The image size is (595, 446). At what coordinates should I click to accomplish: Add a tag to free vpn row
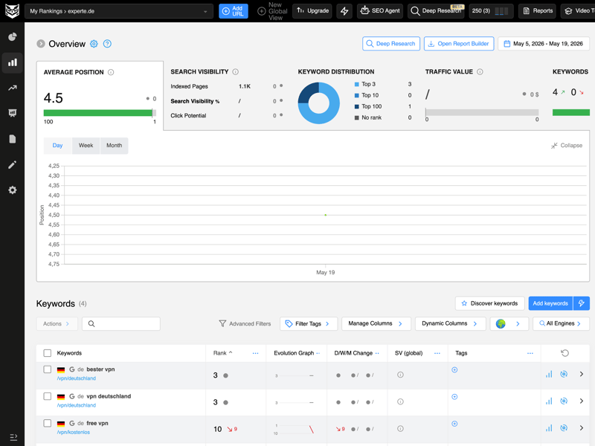pos(454,424)
